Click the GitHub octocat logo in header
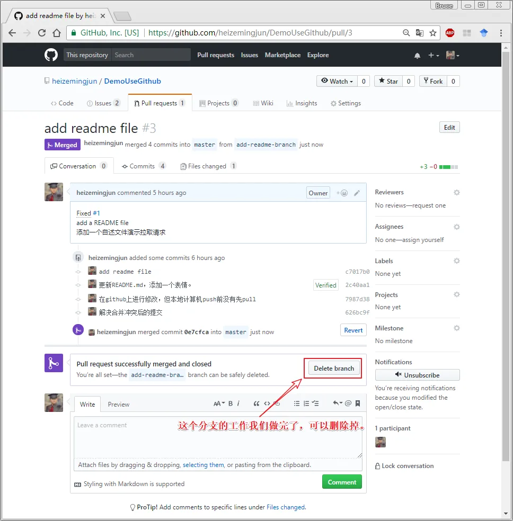 click(51, 55)
